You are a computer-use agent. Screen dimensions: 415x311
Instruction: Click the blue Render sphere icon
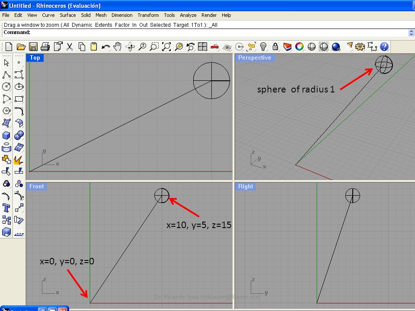point(336,47)
